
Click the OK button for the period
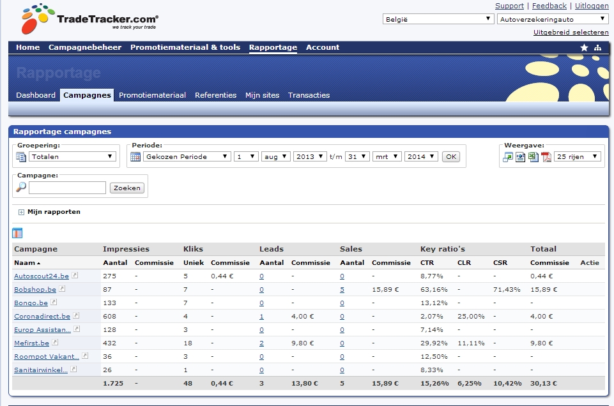tap(451, 157)
